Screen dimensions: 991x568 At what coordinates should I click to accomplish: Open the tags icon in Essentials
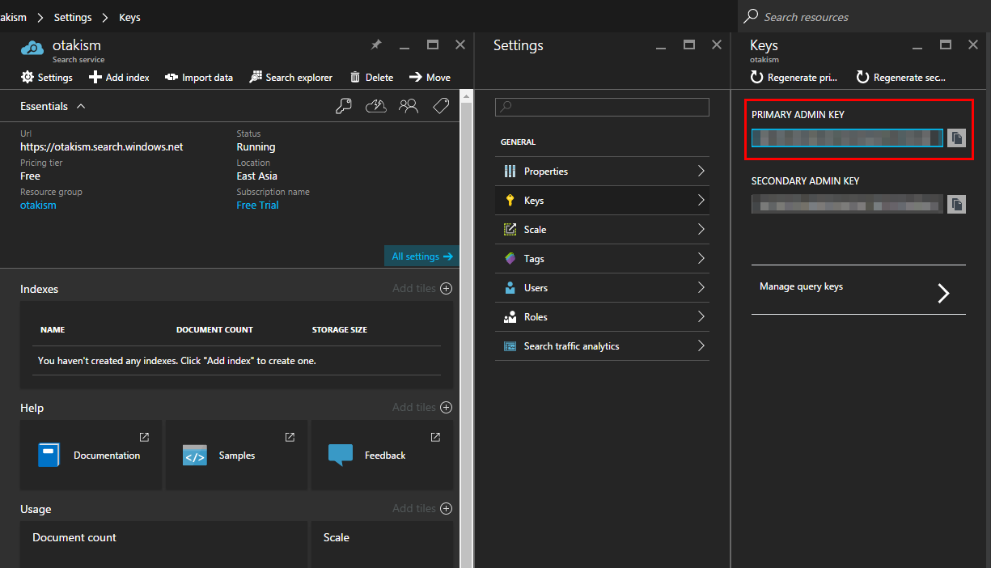[441, 106]
